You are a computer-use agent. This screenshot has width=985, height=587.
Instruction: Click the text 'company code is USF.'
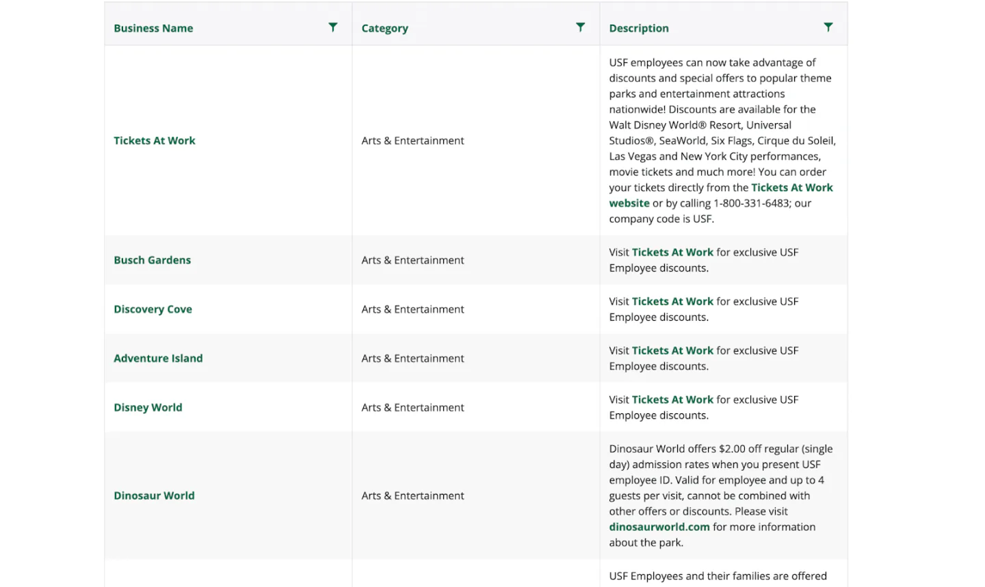pyautogui.click(x=661, y=219)
